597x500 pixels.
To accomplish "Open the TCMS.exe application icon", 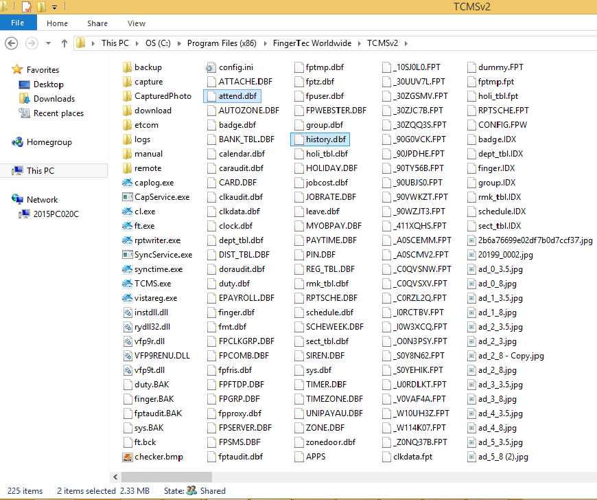I will (x=127, y=284).
